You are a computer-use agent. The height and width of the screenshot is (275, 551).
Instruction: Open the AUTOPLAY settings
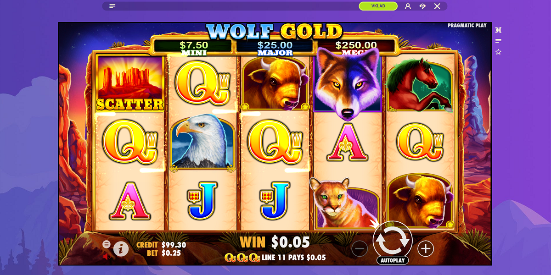(x=393, y=260)
